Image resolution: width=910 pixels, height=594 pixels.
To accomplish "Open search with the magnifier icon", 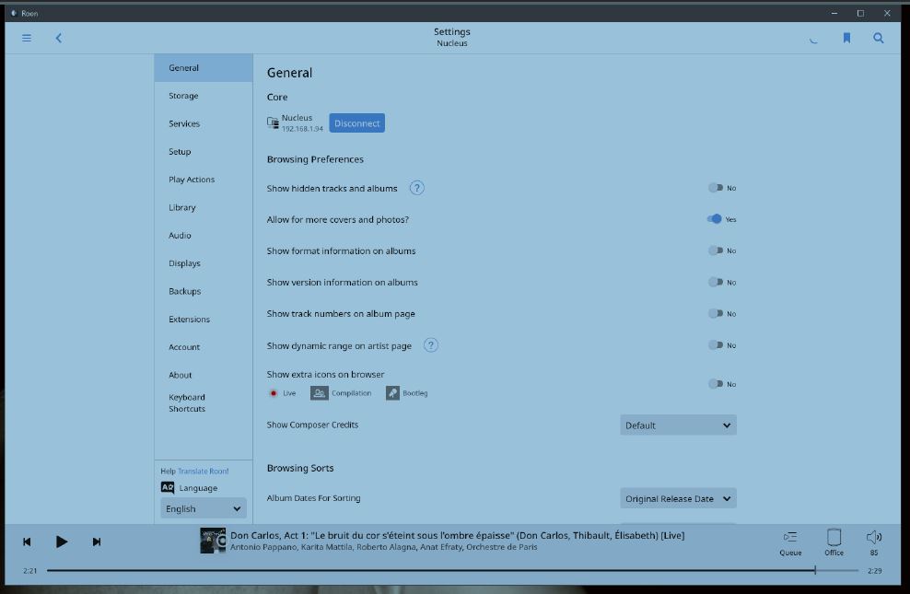I will (879, 39).
